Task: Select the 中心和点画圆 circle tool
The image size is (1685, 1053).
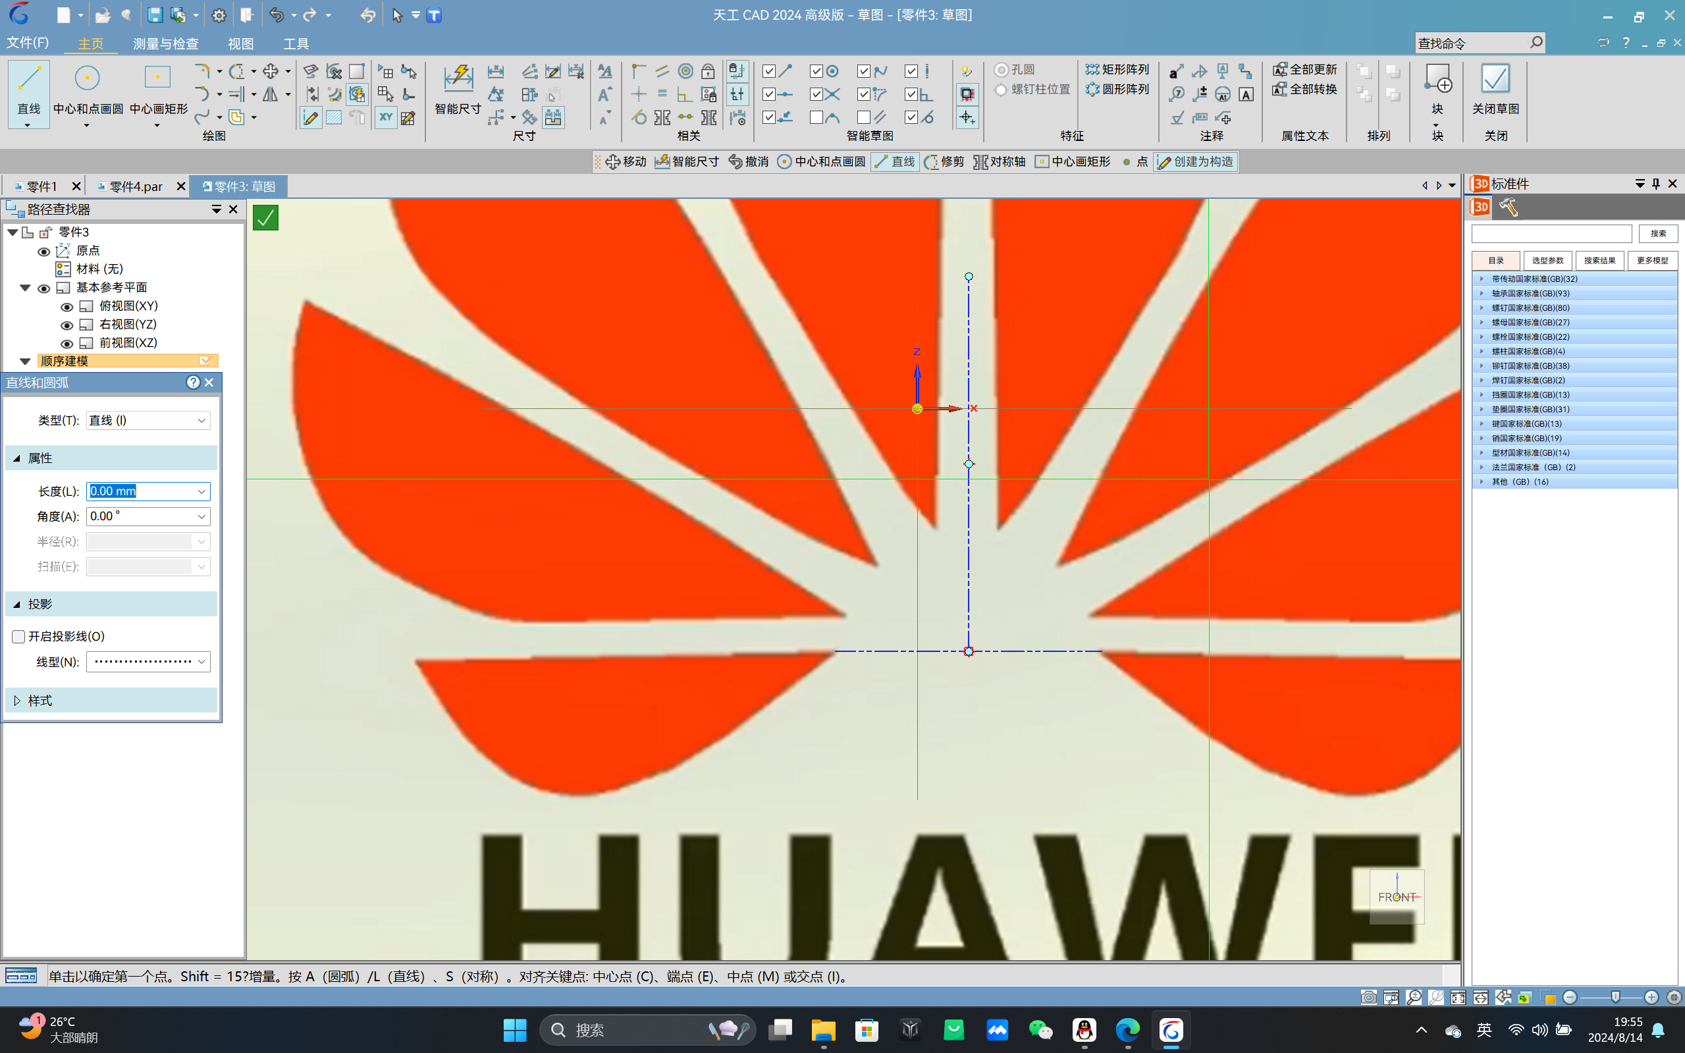Action: pyautogui.click(x=88, y=93)
